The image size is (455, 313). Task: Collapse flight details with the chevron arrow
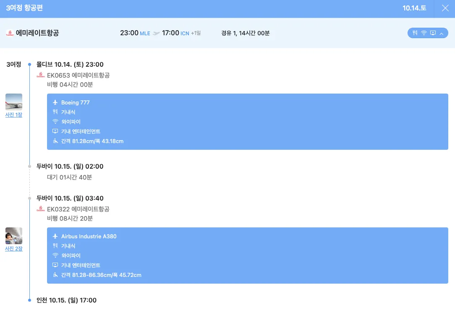[442, 34]
